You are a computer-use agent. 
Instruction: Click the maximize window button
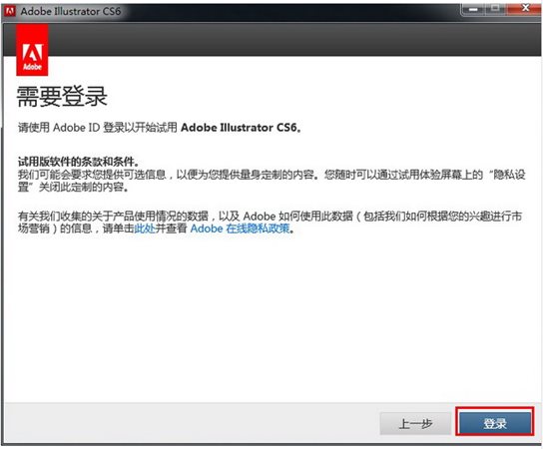pos(495,9)
